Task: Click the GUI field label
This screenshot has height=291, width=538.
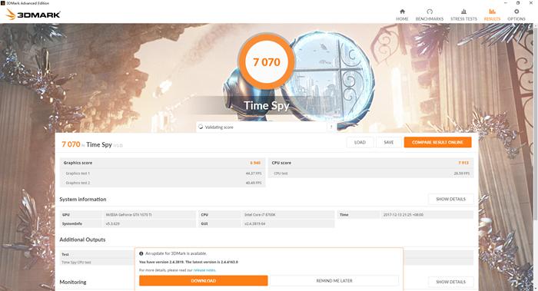Action: coord(204,223)
